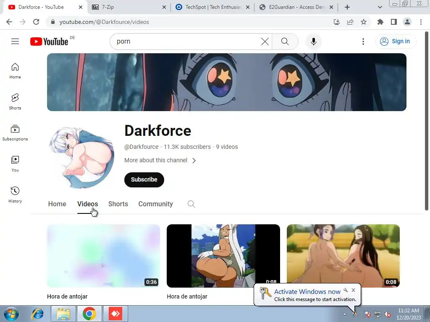The width and height of the screenshot is (430, 322).
Task: Expand More about this channel chevron
Action: (x=194, y=161)
